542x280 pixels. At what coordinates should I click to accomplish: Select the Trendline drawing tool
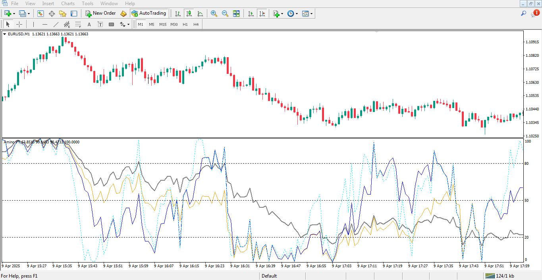pos(56,24)
